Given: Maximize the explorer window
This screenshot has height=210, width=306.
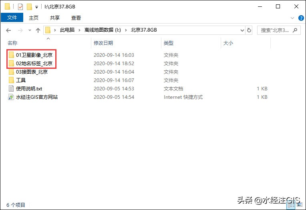Looking at the screenshot, I should tap(278, 7).
